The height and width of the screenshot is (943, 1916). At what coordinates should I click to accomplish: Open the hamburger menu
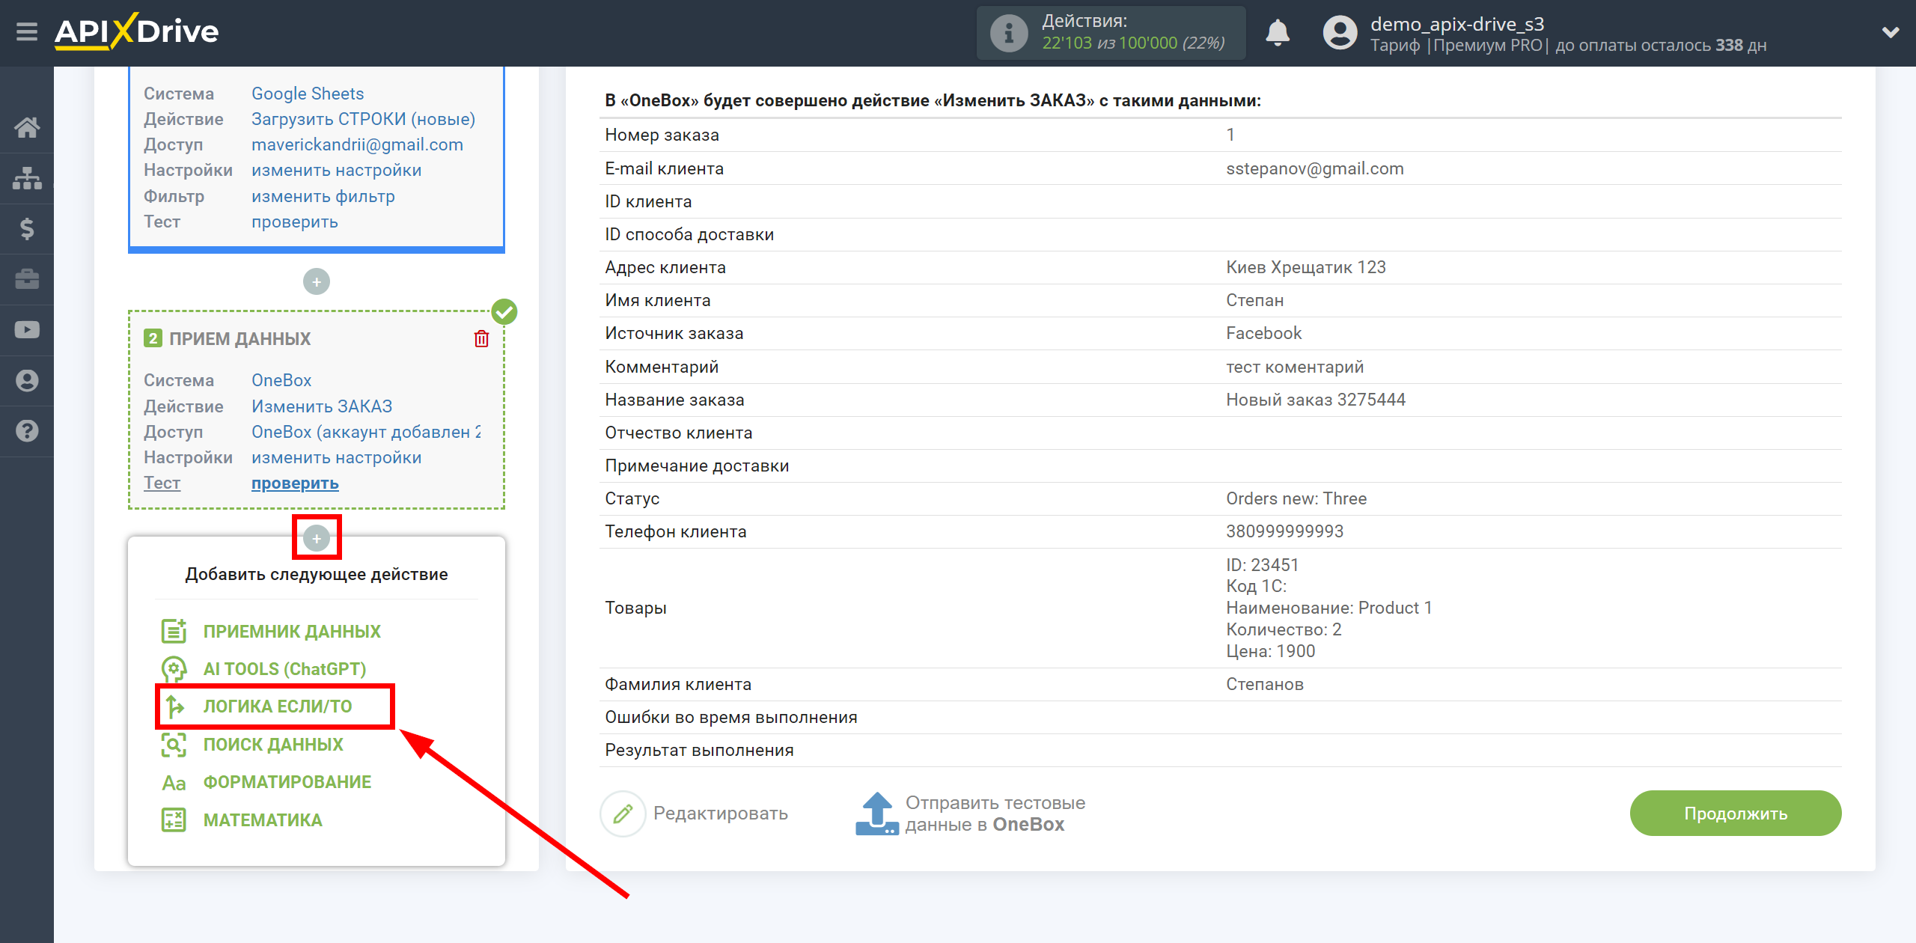coord(27,31)
